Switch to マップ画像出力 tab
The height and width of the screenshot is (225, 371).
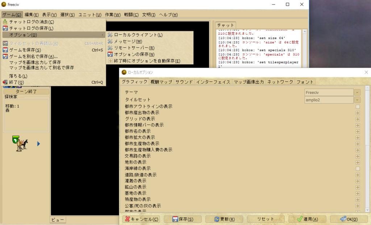click(249, 82)
